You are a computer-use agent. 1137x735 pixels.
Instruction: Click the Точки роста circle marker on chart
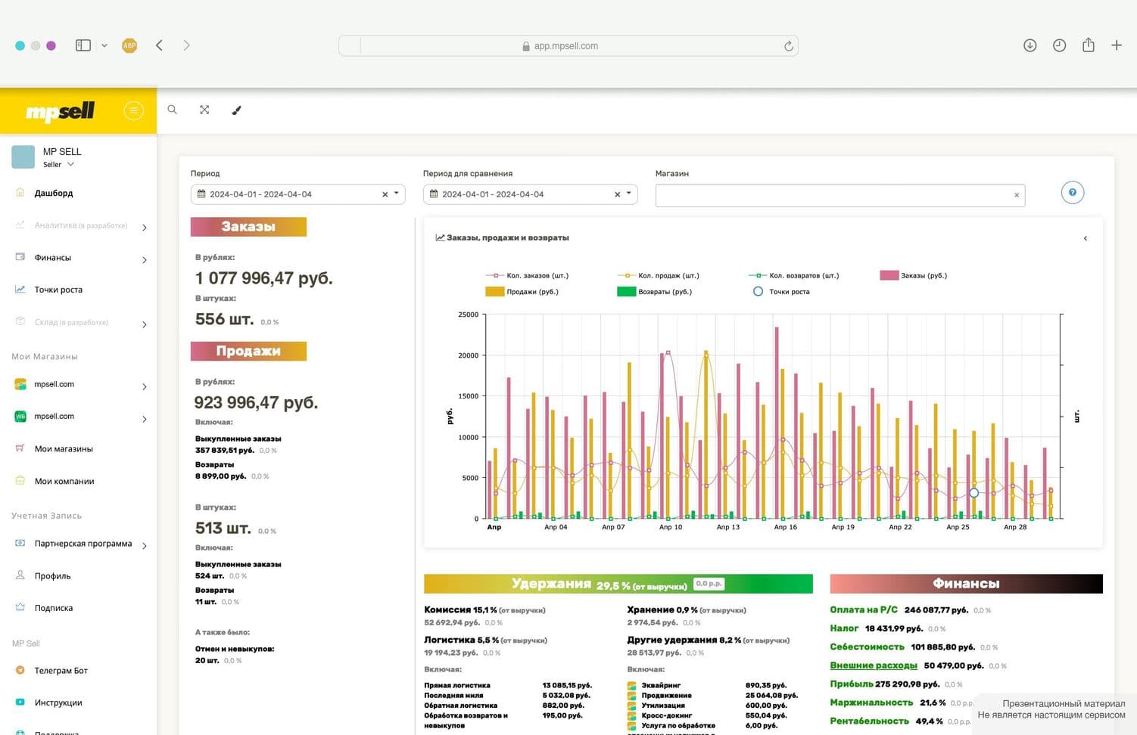(973, 492)
